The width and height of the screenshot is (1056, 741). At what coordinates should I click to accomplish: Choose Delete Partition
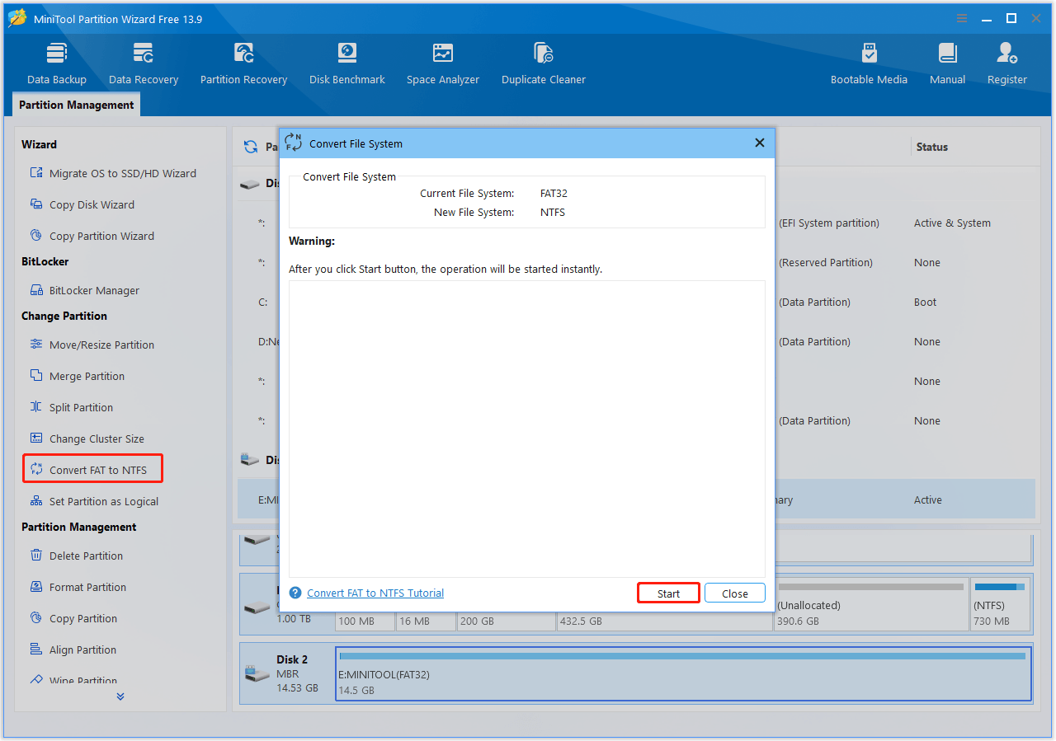(x=76, y=556)
